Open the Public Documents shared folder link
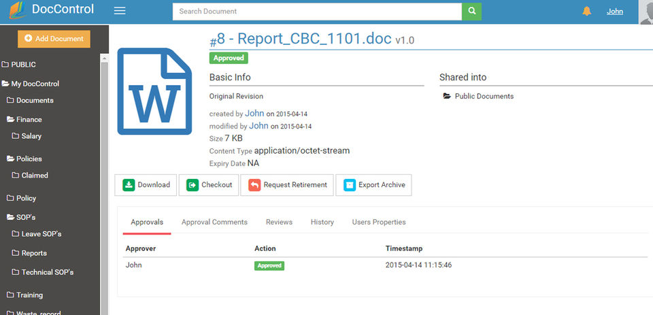Screen dimensions: 653x315 (484, 96)
